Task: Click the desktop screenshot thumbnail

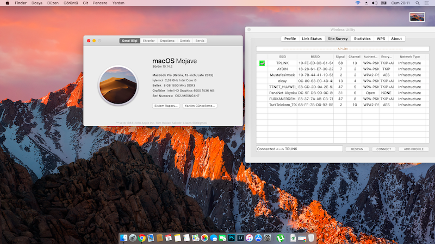Action: pyautogui.click(x=417, y=17)
